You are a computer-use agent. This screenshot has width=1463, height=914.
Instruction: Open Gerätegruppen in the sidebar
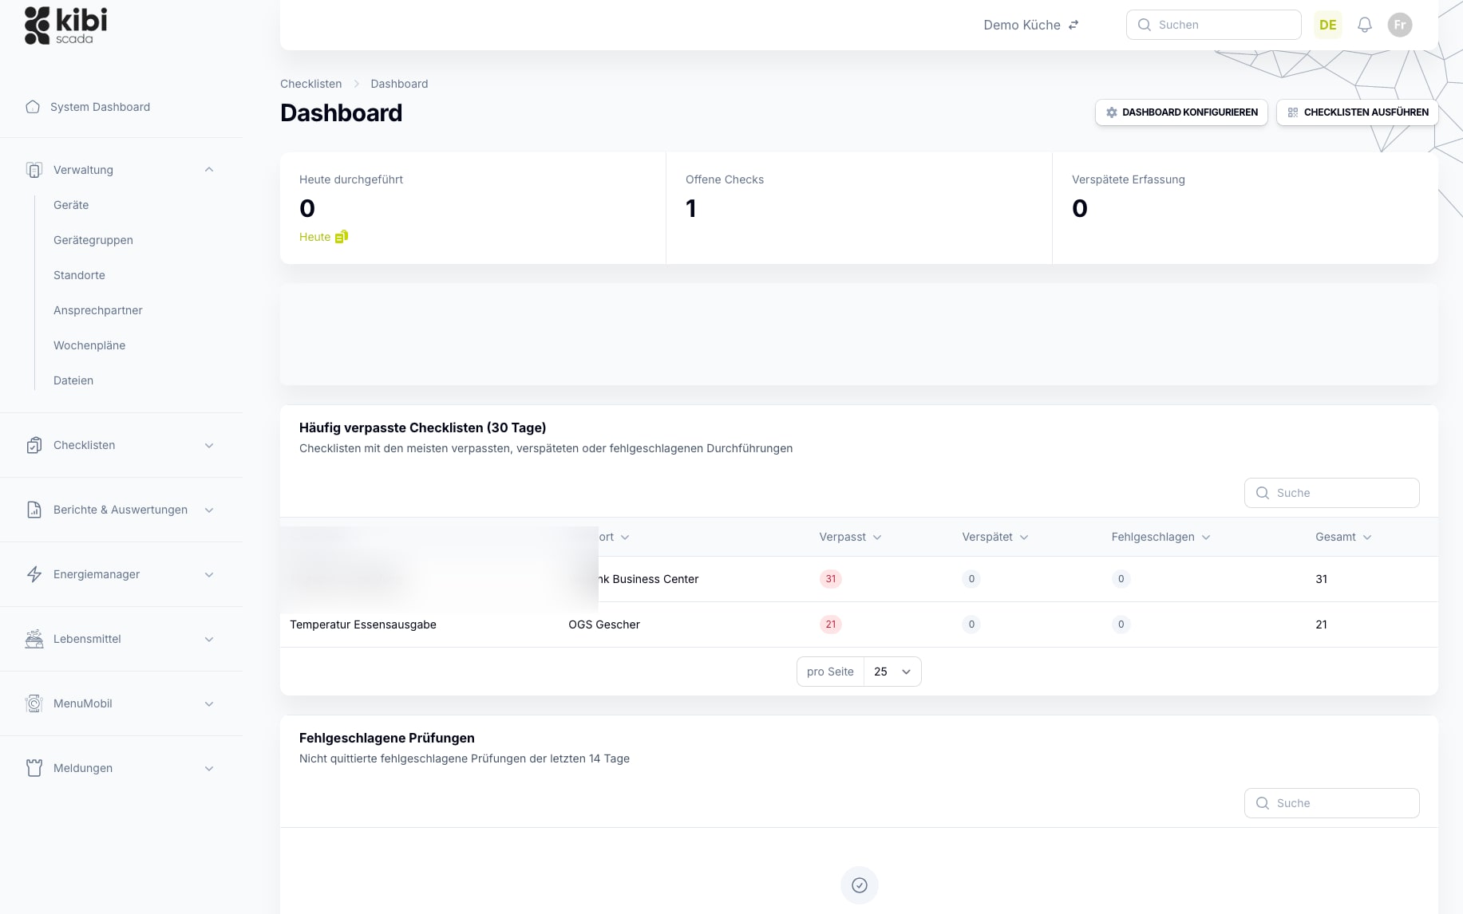[x=93, y=240]
